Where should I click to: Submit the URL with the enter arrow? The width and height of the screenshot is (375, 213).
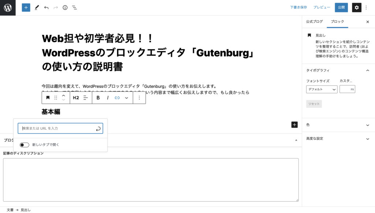click(x=98, y=129)
